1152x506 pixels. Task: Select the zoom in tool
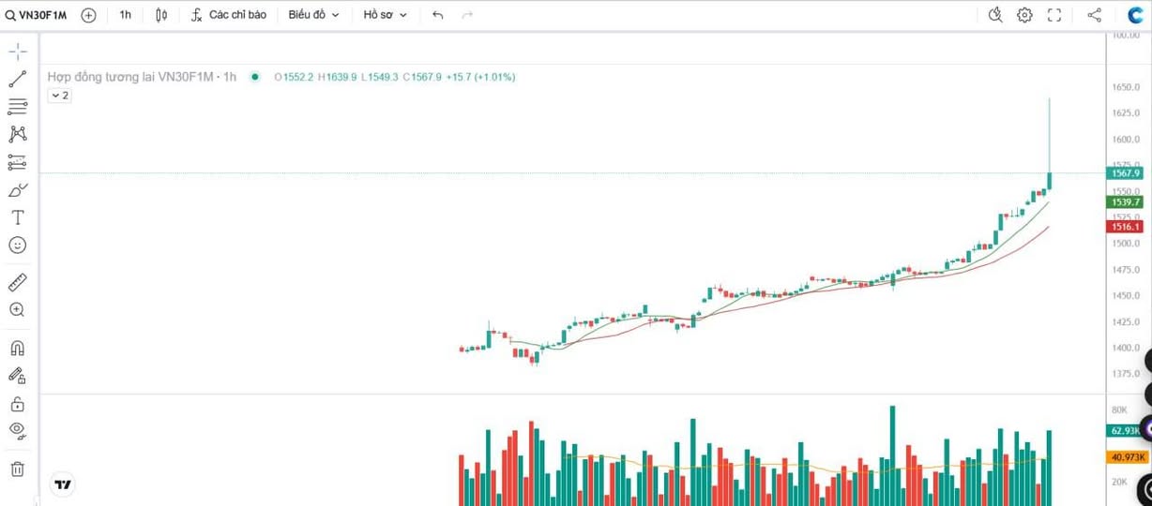(x=17, y=309)
